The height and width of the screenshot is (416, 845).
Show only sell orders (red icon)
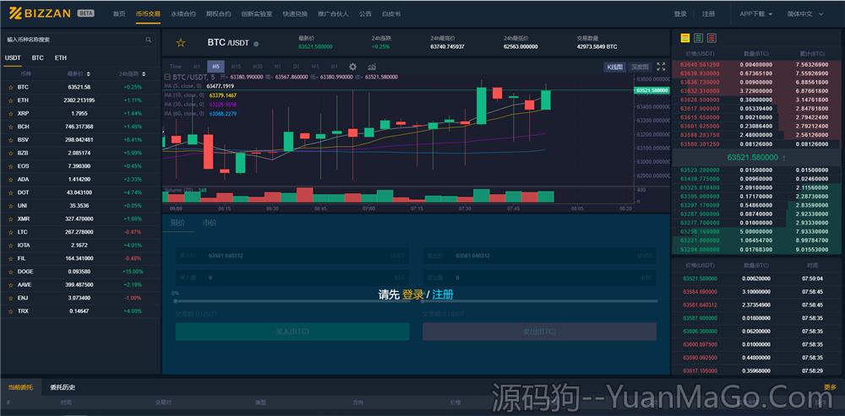coord(711,38)
